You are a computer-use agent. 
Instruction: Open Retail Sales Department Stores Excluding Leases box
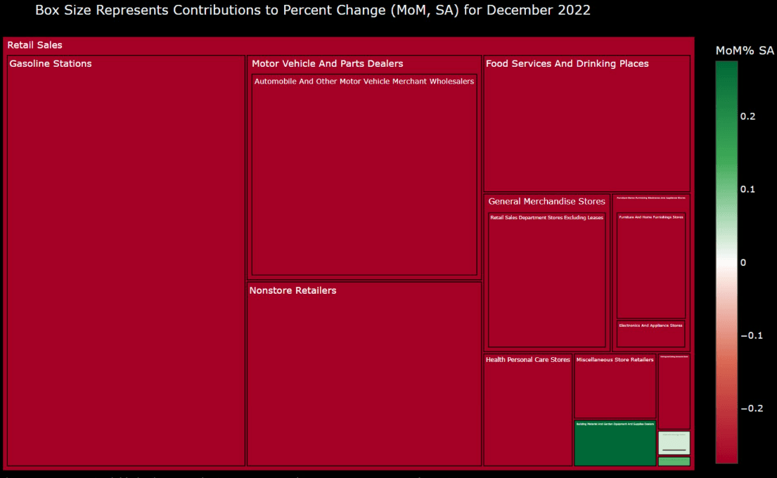coord(546,280)
